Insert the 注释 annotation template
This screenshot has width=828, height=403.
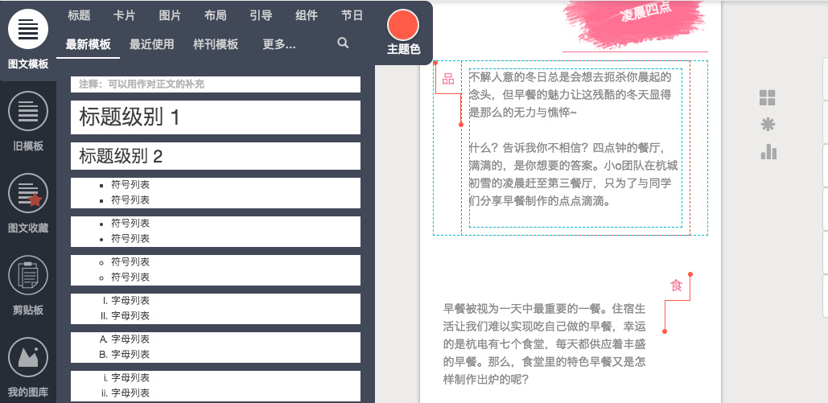pos(216,84)
